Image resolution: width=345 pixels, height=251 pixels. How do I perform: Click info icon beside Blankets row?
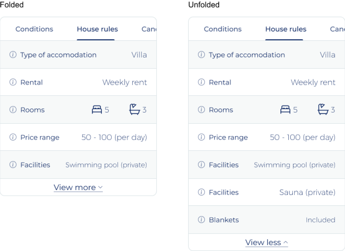tap(201, 220)
